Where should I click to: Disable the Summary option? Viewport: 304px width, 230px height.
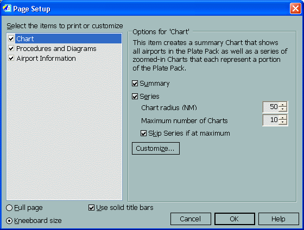135,84
